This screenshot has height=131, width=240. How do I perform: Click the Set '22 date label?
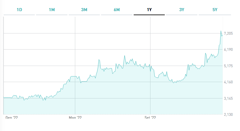click(x=150, y=118)
